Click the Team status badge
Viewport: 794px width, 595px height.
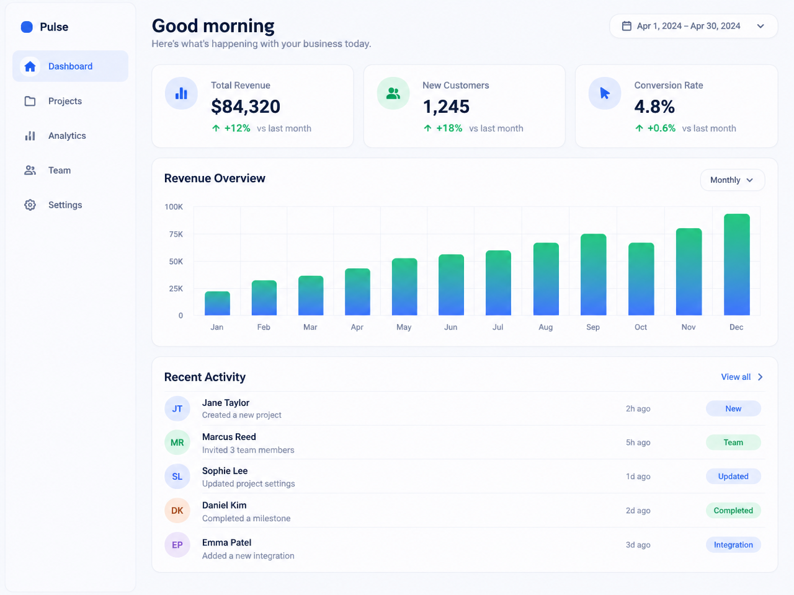pos(733,443)
